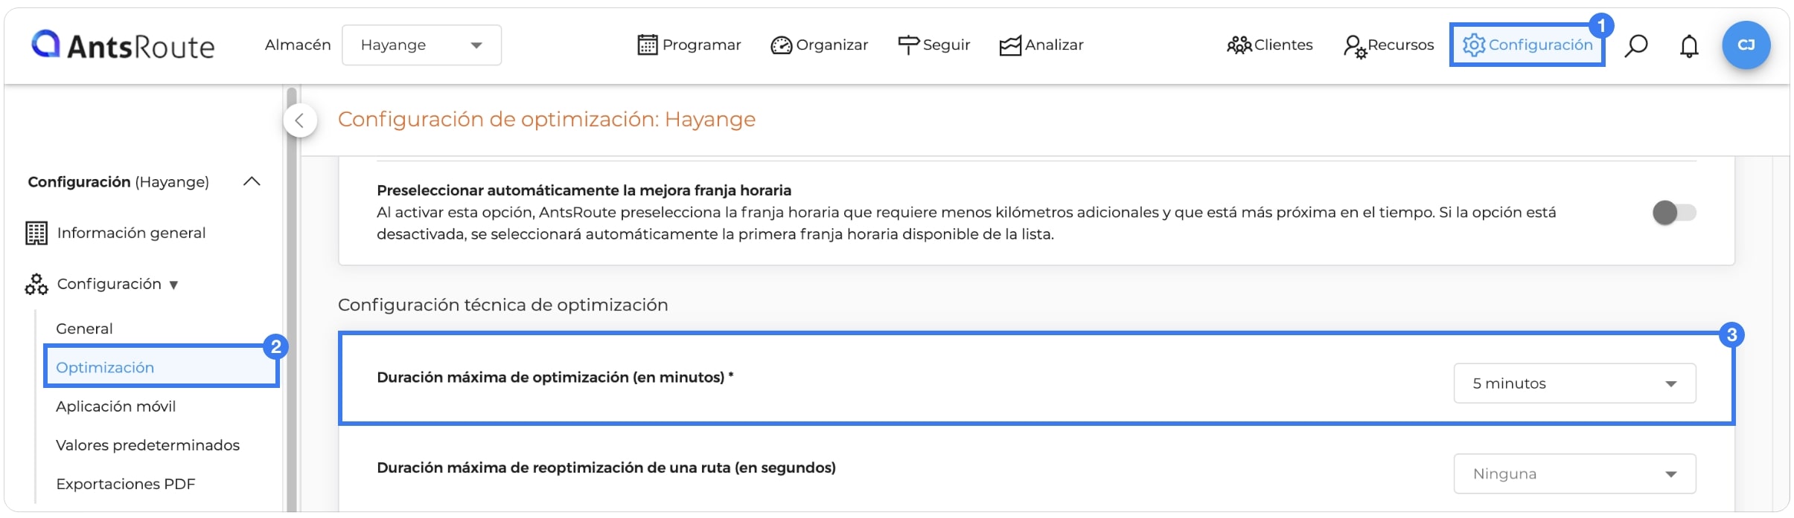
Task: Select Aplicación móvil in the sidebar
Action: click(x=115, y=407)
